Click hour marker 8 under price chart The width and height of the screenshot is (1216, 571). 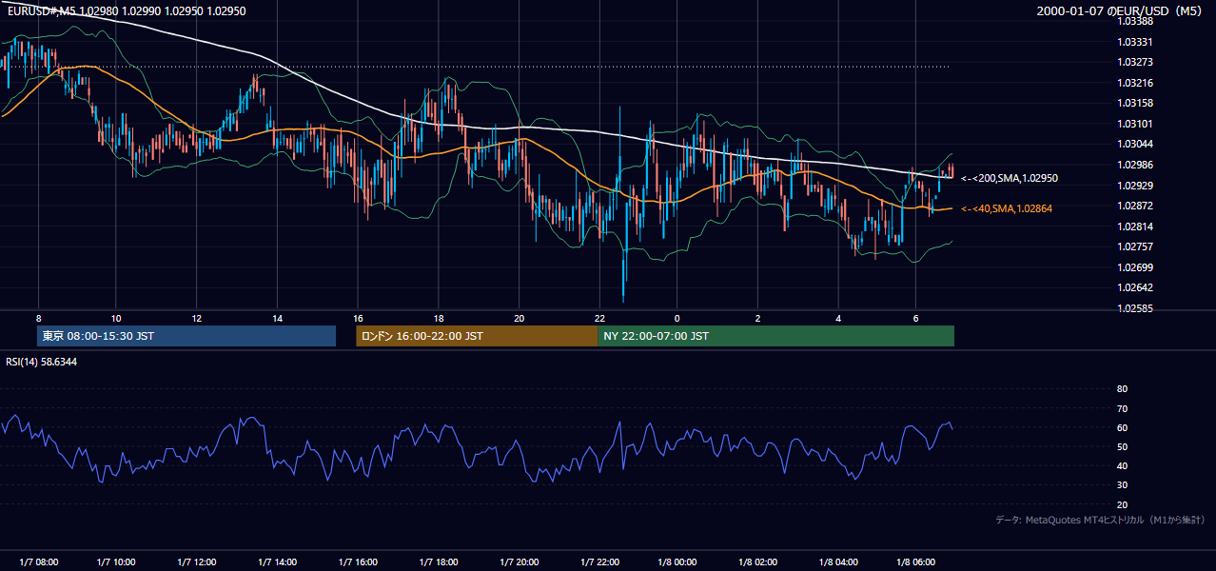[x=38, y=318]
